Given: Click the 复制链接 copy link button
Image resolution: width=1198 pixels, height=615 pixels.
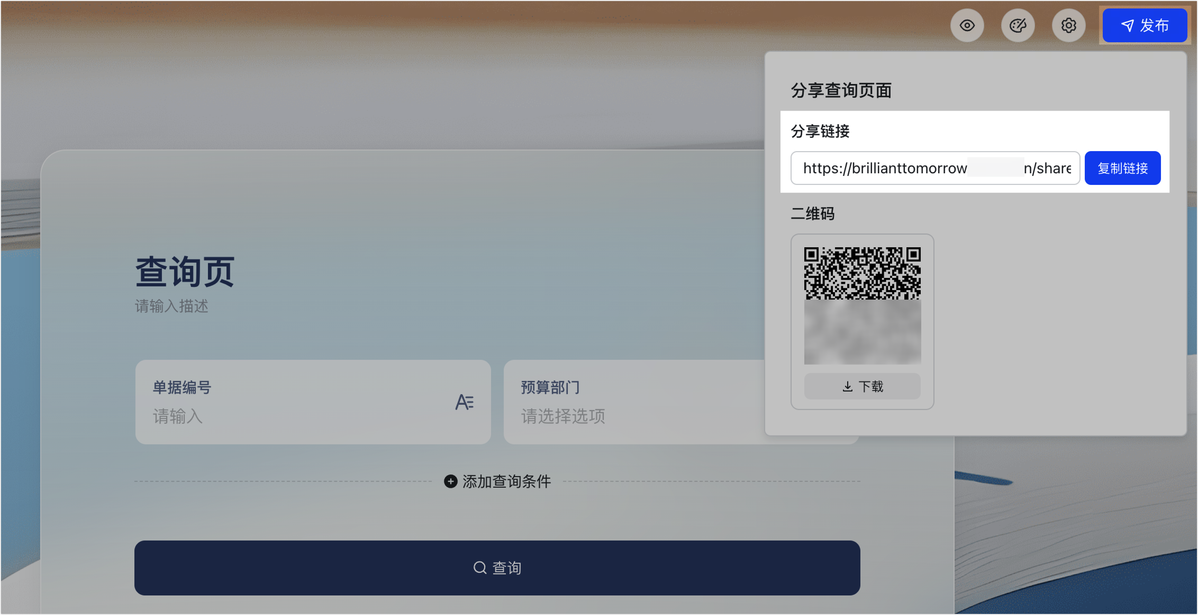Looking at the screenshot, I should [x=1122, y=168].
